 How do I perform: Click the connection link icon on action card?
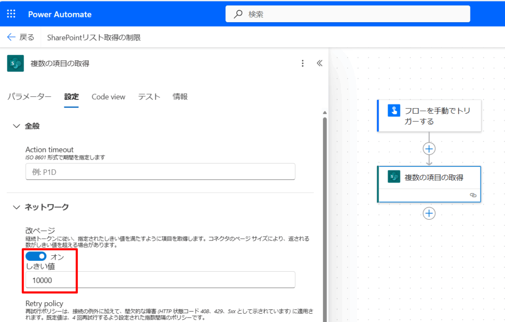click(473, 195)
